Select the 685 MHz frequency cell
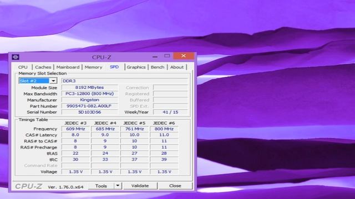 (105, 129)
